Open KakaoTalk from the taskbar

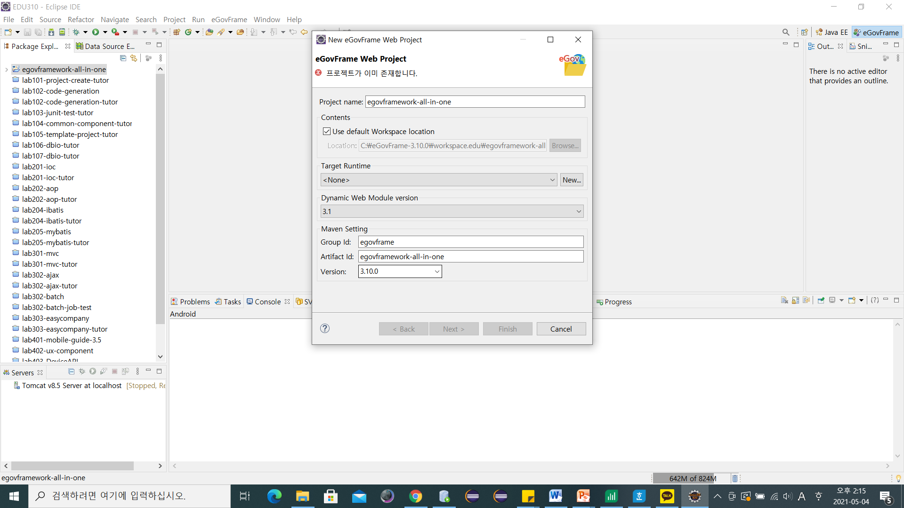(x=667, y=496)
